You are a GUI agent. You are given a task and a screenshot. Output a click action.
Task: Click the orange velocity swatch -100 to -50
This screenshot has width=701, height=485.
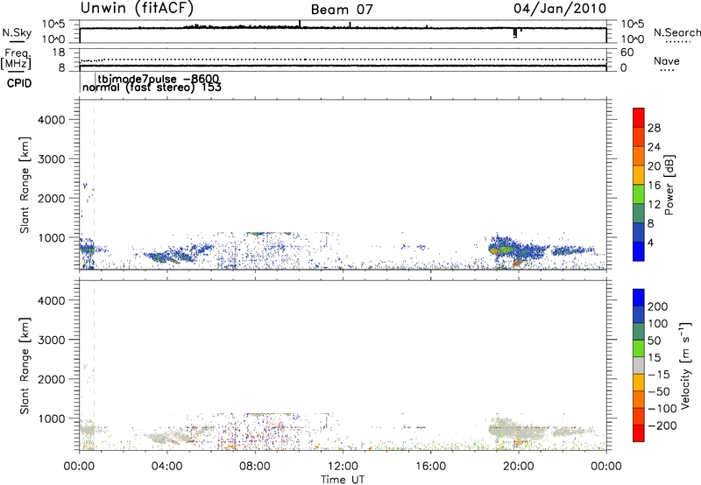tap(639, 399)
